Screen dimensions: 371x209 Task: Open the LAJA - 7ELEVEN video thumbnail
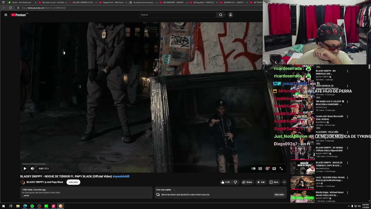click(303, 183)
